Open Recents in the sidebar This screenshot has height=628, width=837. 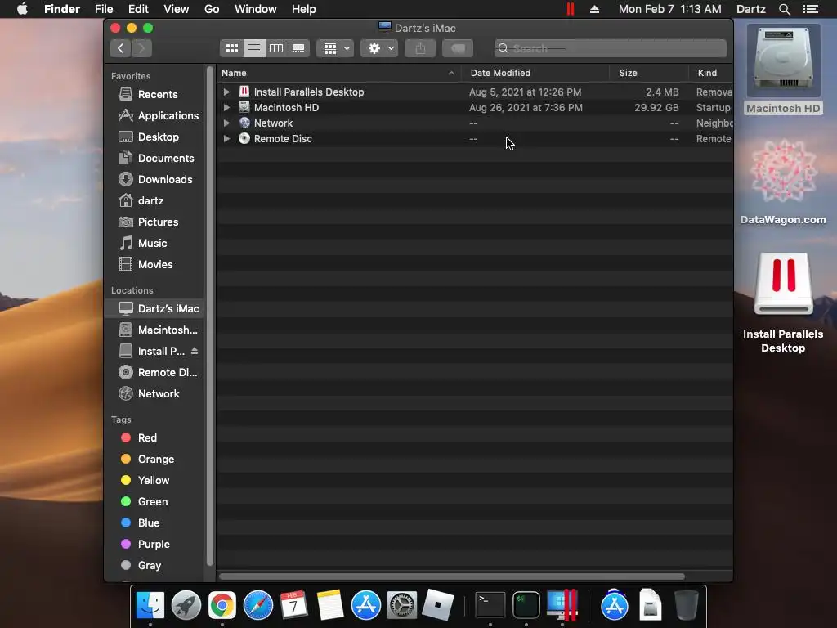pyautogui.click(x=154, y=95)
